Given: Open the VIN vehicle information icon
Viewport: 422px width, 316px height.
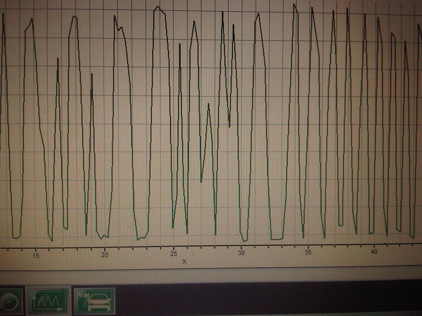Looking at the screenshot, I should pyautogui.click(x=94, y=301).
